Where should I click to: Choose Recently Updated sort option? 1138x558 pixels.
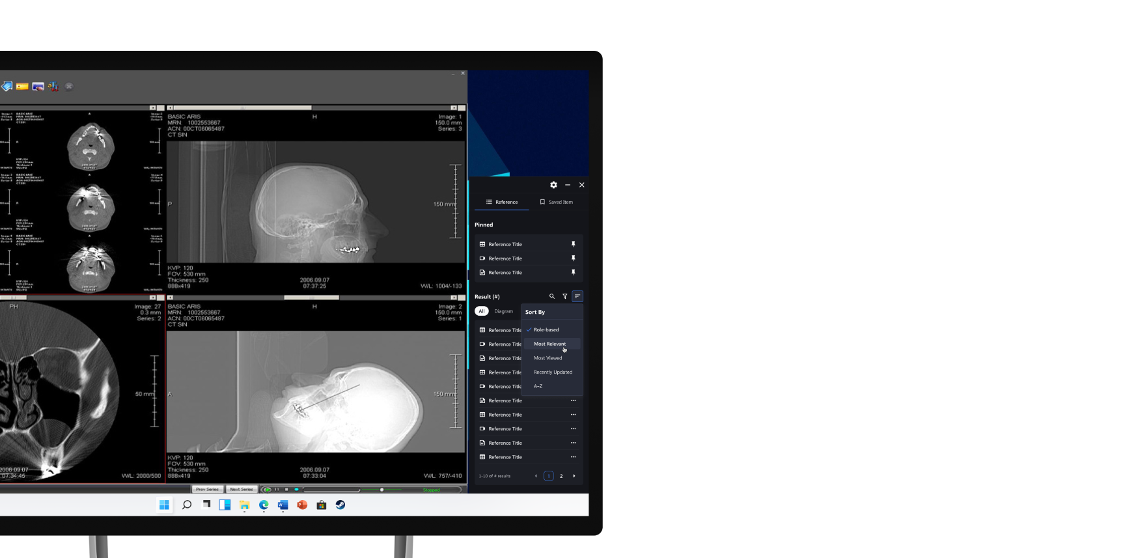(x=552, y=372)
